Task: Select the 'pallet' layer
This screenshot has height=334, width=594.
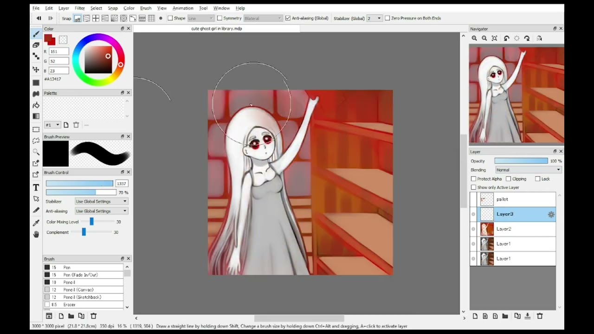Action: (x=513, y=199)
